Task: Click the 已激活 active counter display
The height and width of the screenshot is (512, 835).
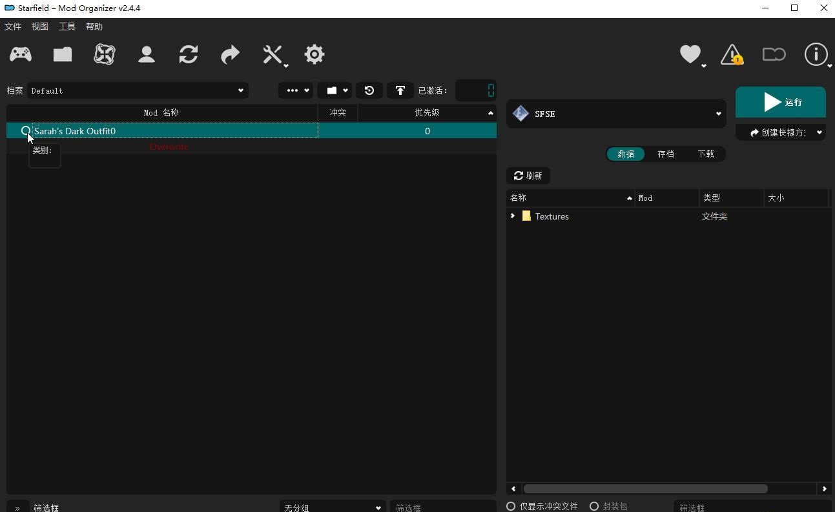Action: point(476,90)
